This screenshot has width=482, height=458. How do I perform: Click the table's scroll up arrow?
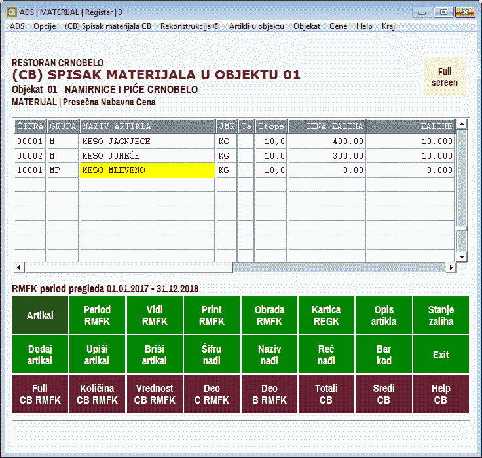coord(462,124)
